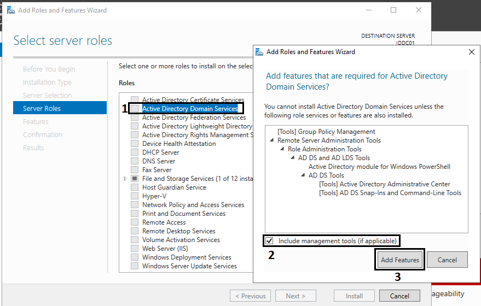Close the main wizard window
Image resolution: width=481 pixels, height=306 pixels.
click(419, 10)
